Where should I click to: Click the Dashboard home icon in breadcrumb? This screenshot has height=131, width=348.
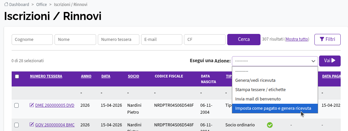coord(6,4)
